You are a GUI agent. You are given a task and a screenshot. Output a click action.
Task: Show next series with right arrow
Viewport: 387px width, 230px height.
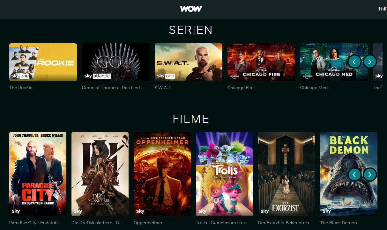click(370, 61)
